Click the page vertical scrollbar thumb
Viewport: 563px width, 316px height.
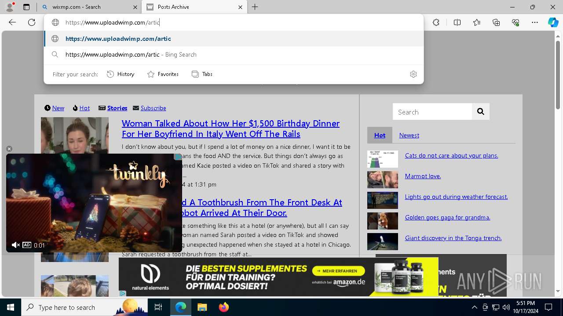[x=558, y=75]
